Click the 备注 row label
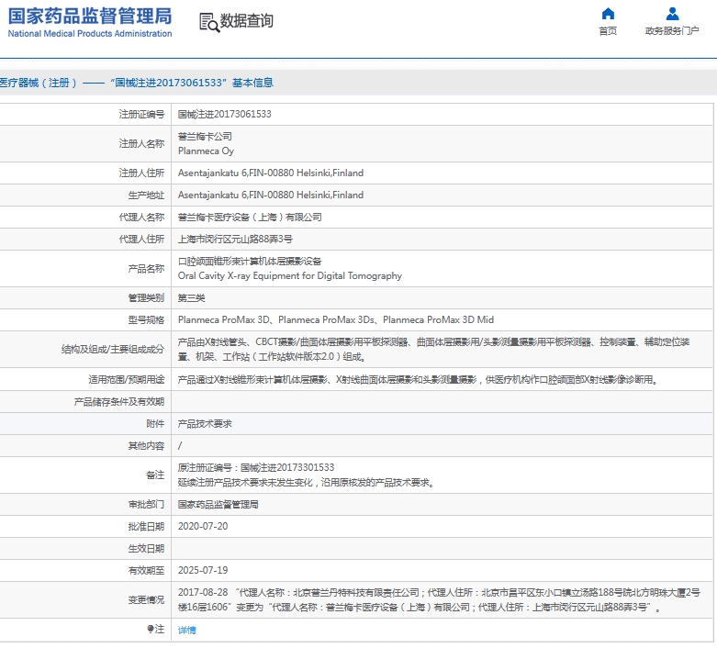The image size is (717, 648). point(155,475)
